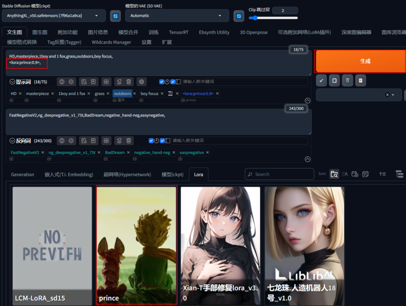Open gear settings icon in 反向词 toolbar

pyautogui.click(x=71, y=141)
